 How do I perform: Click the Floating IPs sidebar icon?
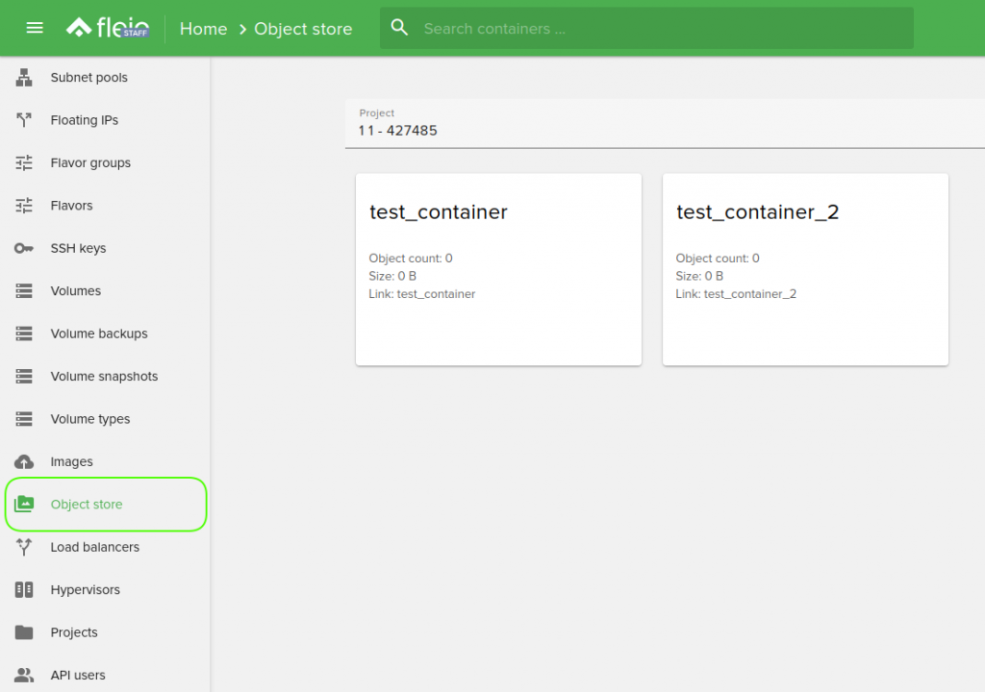24,120
